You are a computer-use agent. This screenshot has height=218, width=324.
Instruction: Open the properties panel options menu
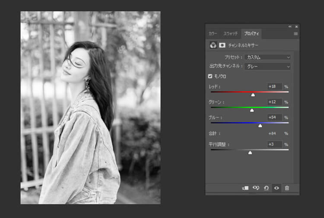tap(296, 33)
